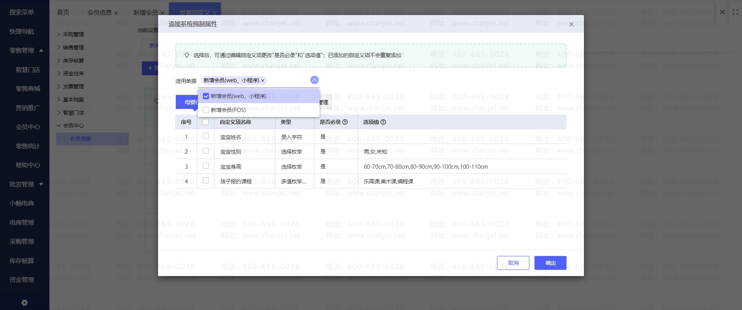Remove the 新增会员(web、小程序) tag
The height and width of the screenshot is (310, 742).
click(263, 81)
